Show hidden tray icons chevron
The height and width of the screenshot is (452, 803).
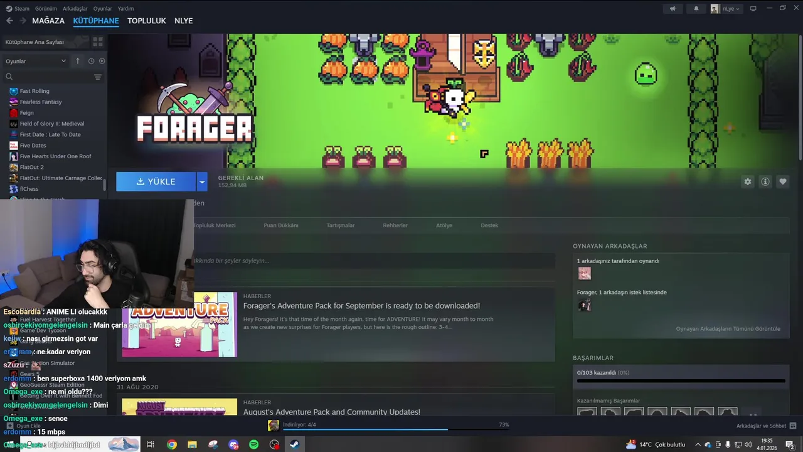click(698, 444)
